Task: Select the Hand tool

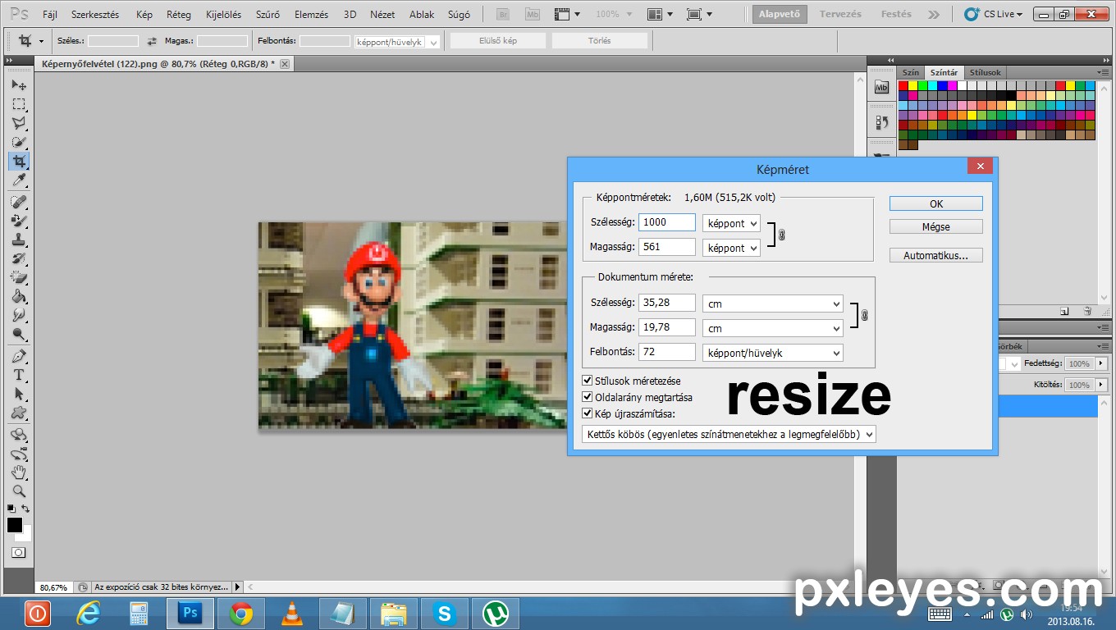Action: point(19,472)
